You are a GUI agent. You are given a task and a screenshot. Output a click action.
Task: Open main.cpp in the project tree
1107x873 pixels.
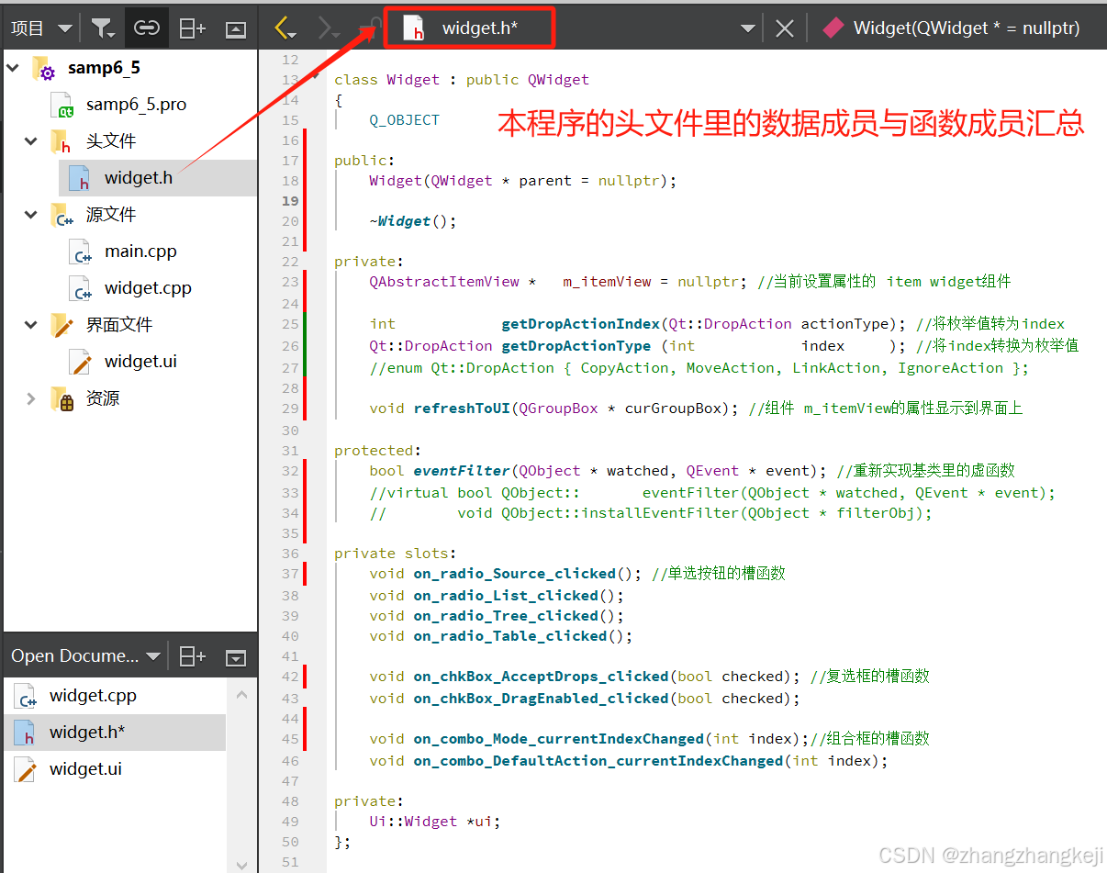click(x=140, y=252)
